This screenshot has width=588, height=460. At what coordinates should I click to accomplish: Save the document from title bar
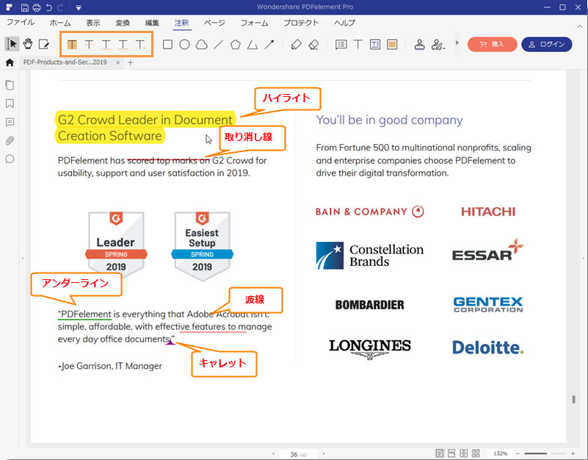pos(25,7)
